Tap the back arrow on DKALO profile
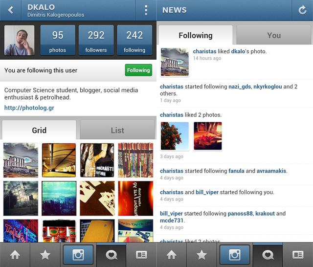 click(x=11, y=10)
